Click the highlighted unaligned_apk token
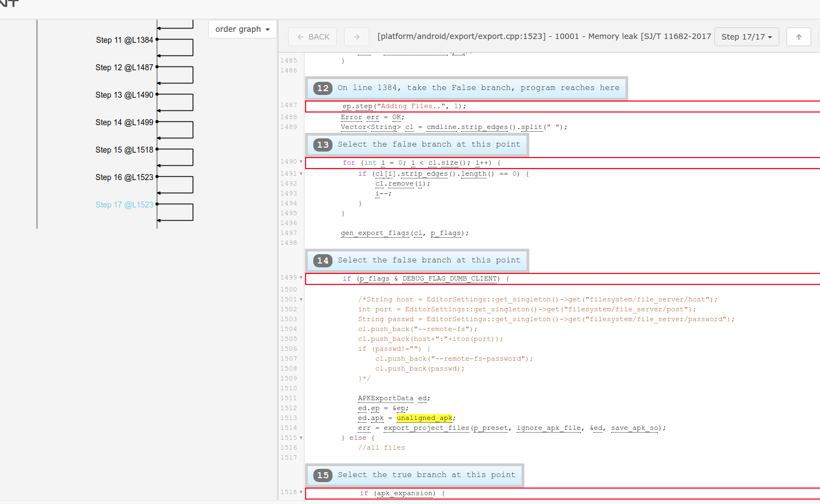This screenshot has width=820, height=504. point(424,418)
